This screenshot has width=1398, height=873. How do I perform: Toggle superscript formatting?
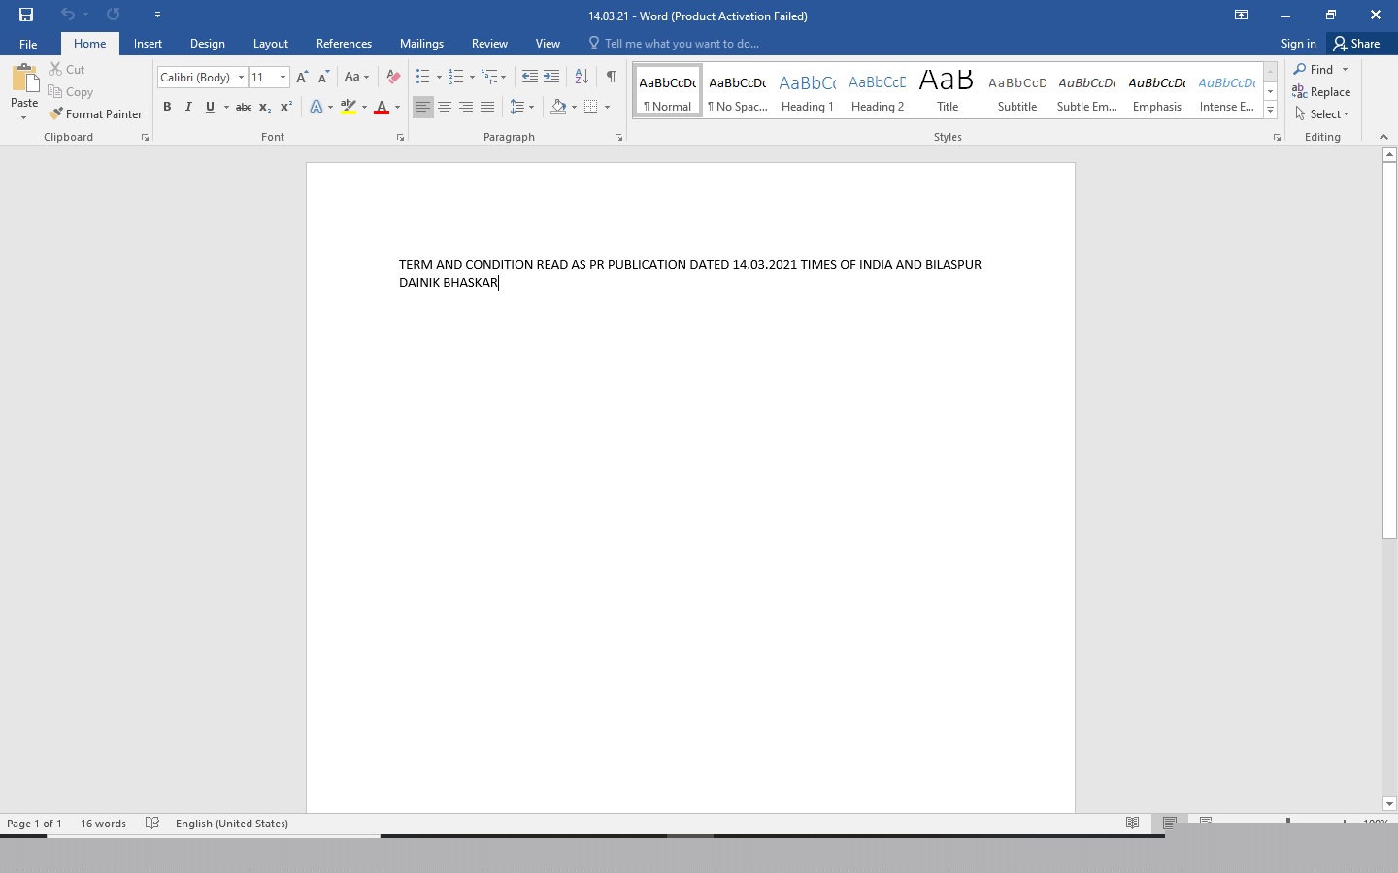tap(286, 107)
